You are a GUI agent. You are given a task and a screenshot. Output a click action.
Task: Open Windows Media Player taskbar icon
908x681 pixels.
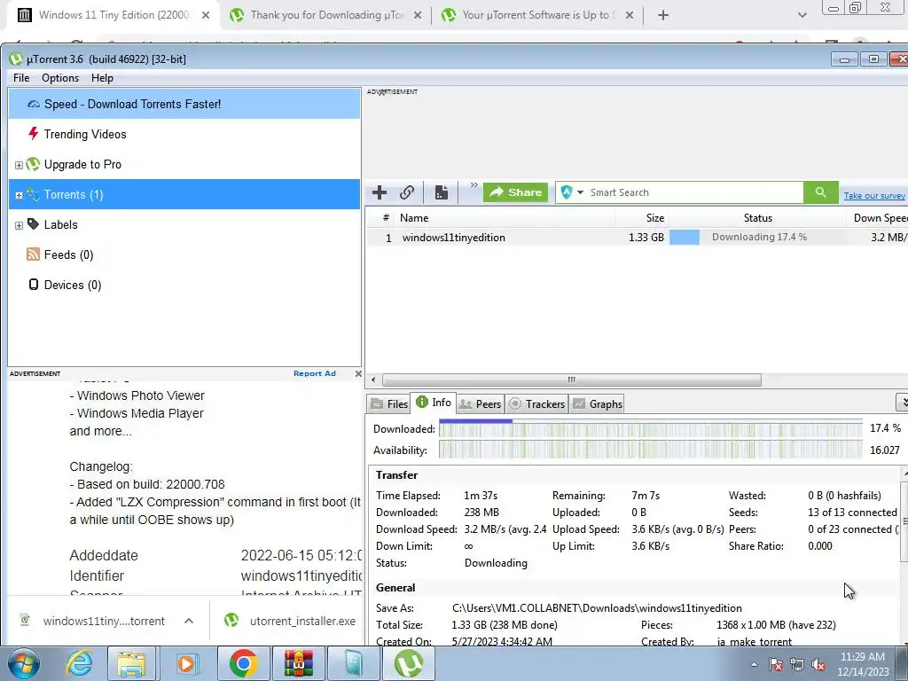[x=186, y=663]
